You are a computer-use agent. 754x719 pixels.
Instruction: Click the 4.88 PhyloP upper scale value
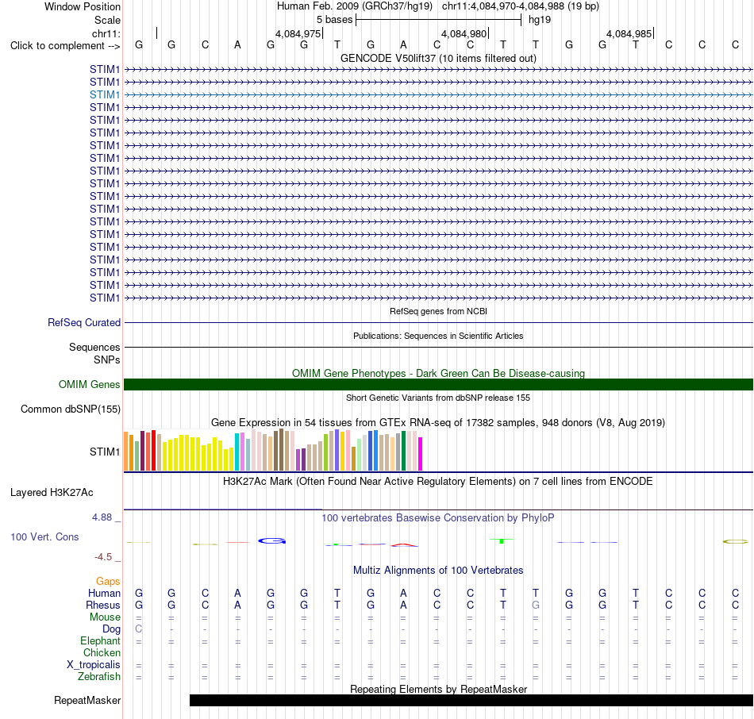[x=102, y=517]
